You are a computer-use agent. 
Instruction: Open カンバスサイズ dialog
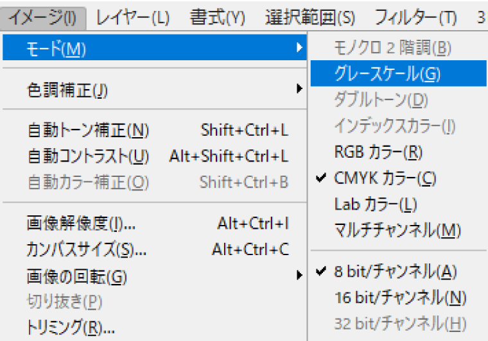[x=154, y=249]
